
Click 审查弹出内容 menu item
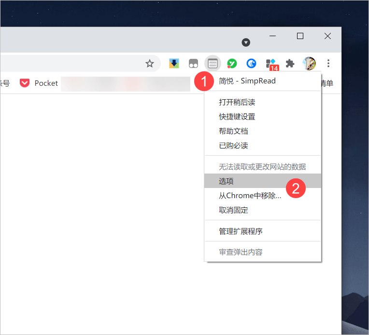click(263, 252)
